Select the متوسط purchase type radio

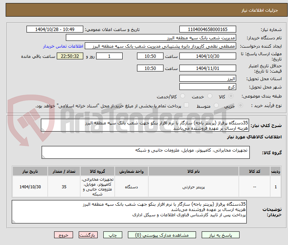point(216,105)
